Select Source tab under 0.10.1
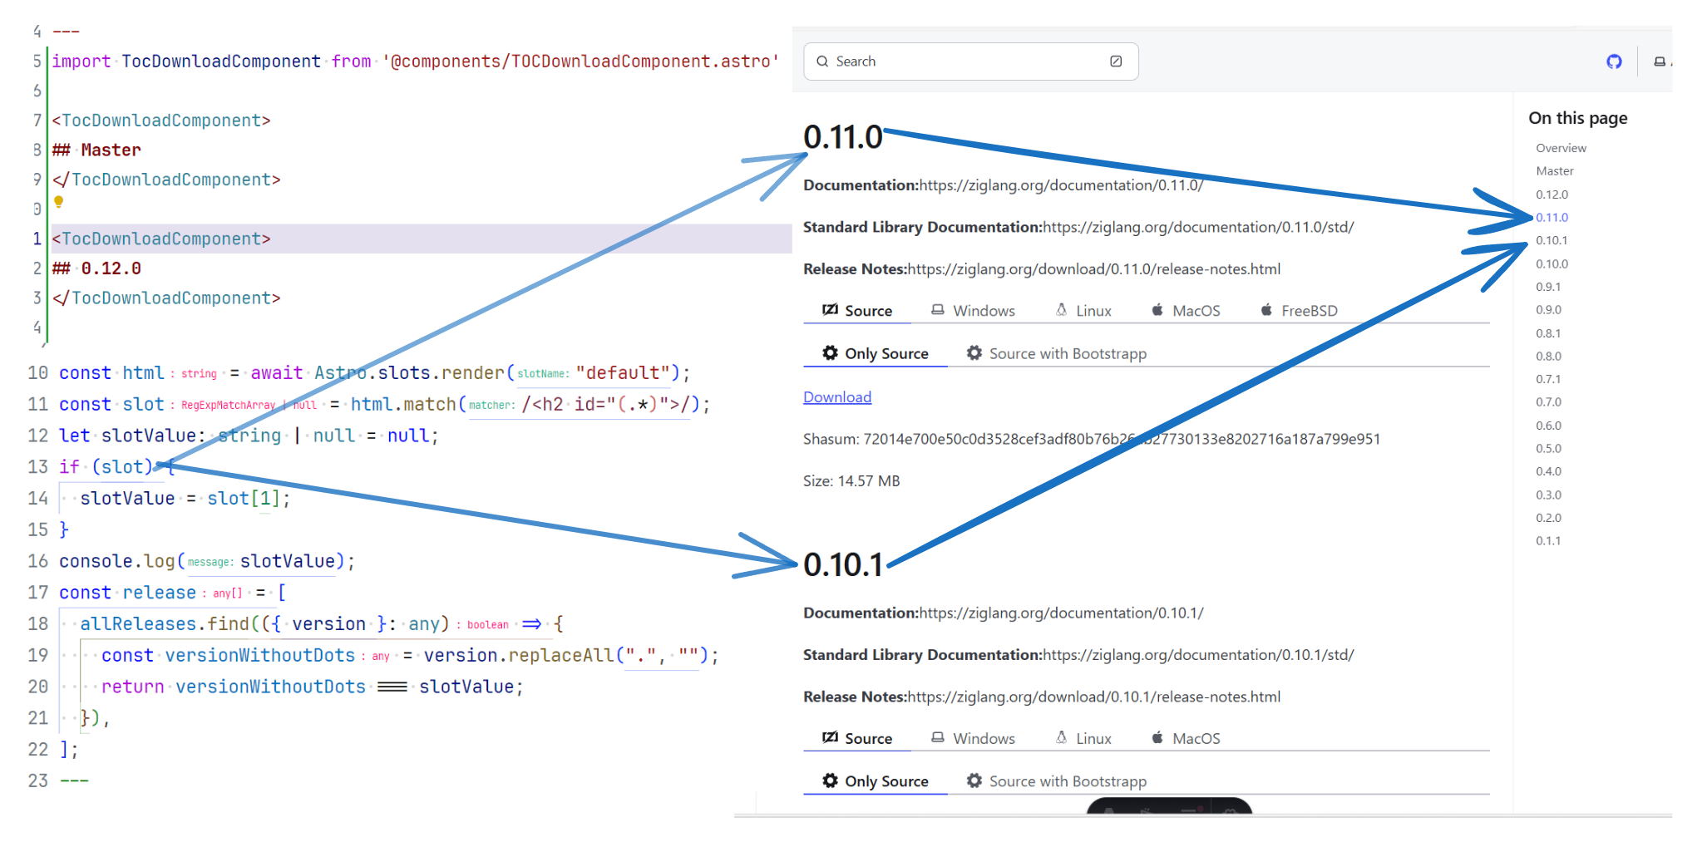 click(x=856, y=739)
